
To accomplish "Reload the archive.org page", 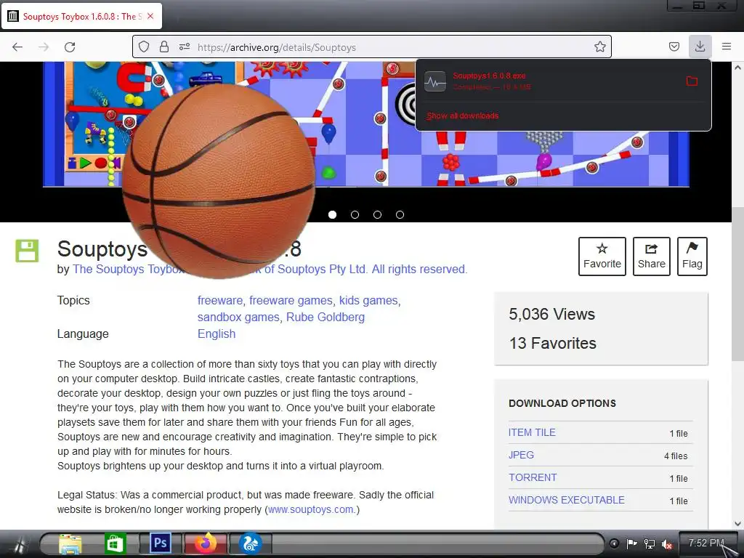I will [70, 47].
